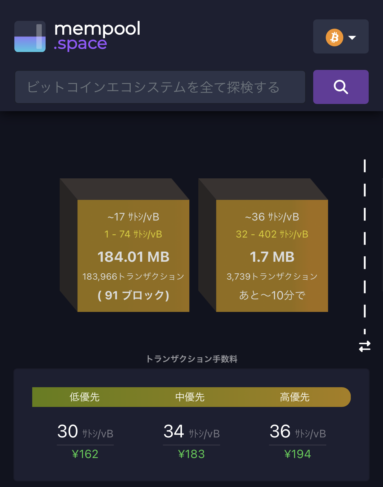Focus the Bitcoin ecosystem search field
This screenshot has height=487, width=383.
click(160, 87)
